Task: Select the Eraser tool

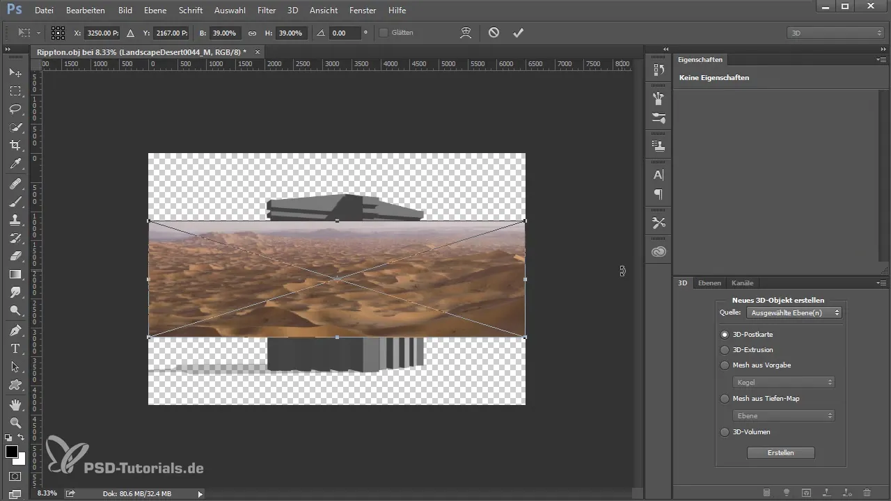Action: [15, 256]
